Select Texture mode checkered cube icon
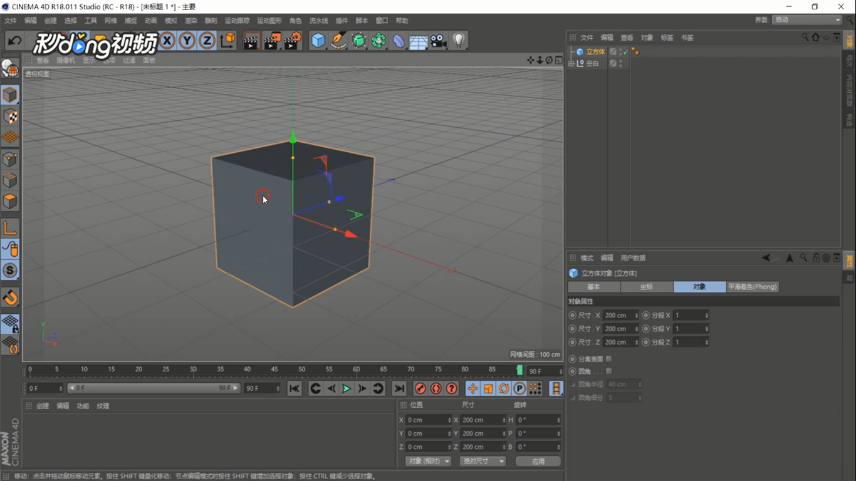The width and height of the screenshot is (856, 481). tap(10, 116)
